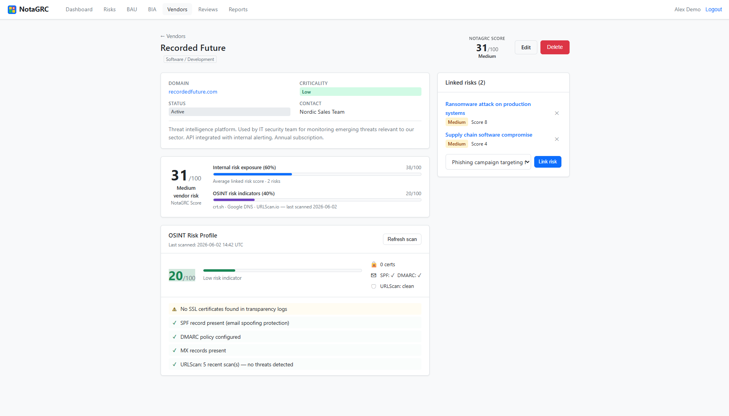Screen dimensions: 729x416
Task: Unlink Supply chain software compromise risk
Action: [557, 139]
